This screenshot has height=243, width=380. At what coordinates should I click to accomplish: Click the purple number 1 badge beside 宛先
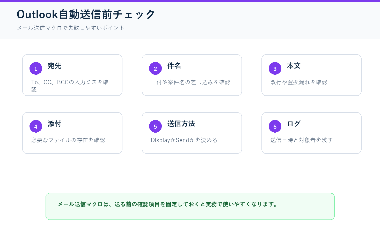[x=36, y=69]
